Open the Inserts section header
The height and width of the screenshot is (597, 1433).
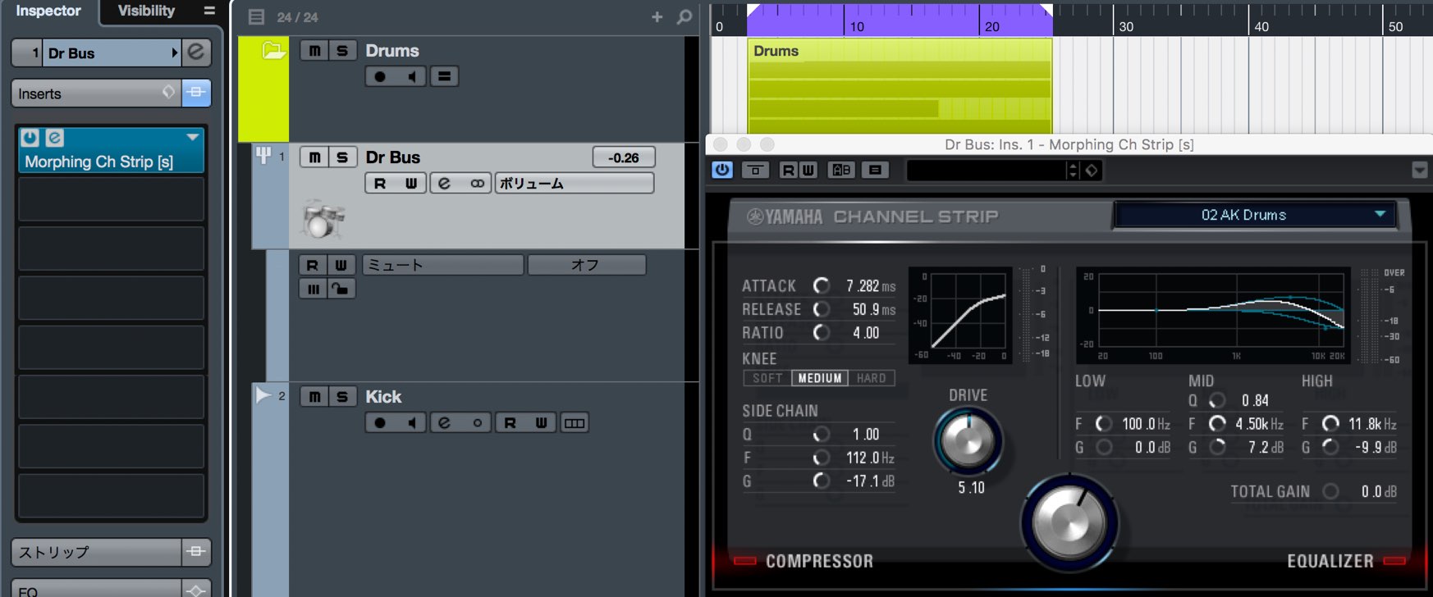pos(96,93)
